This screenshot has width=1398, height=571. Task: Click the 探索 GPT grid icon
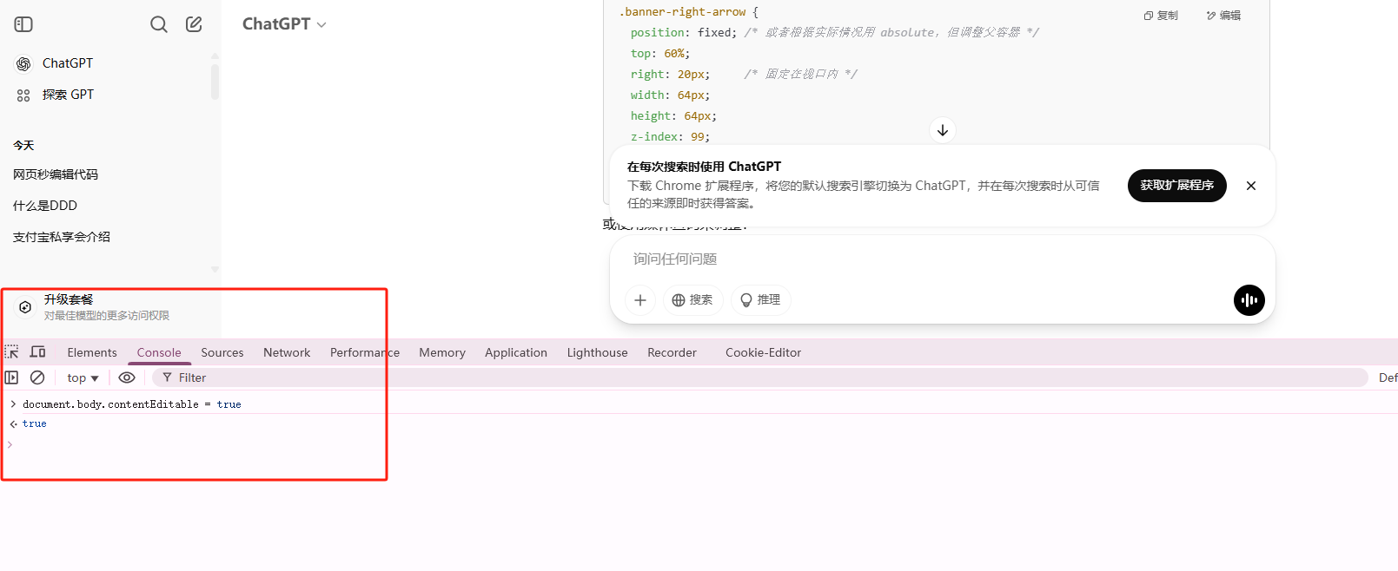[23, 95]
